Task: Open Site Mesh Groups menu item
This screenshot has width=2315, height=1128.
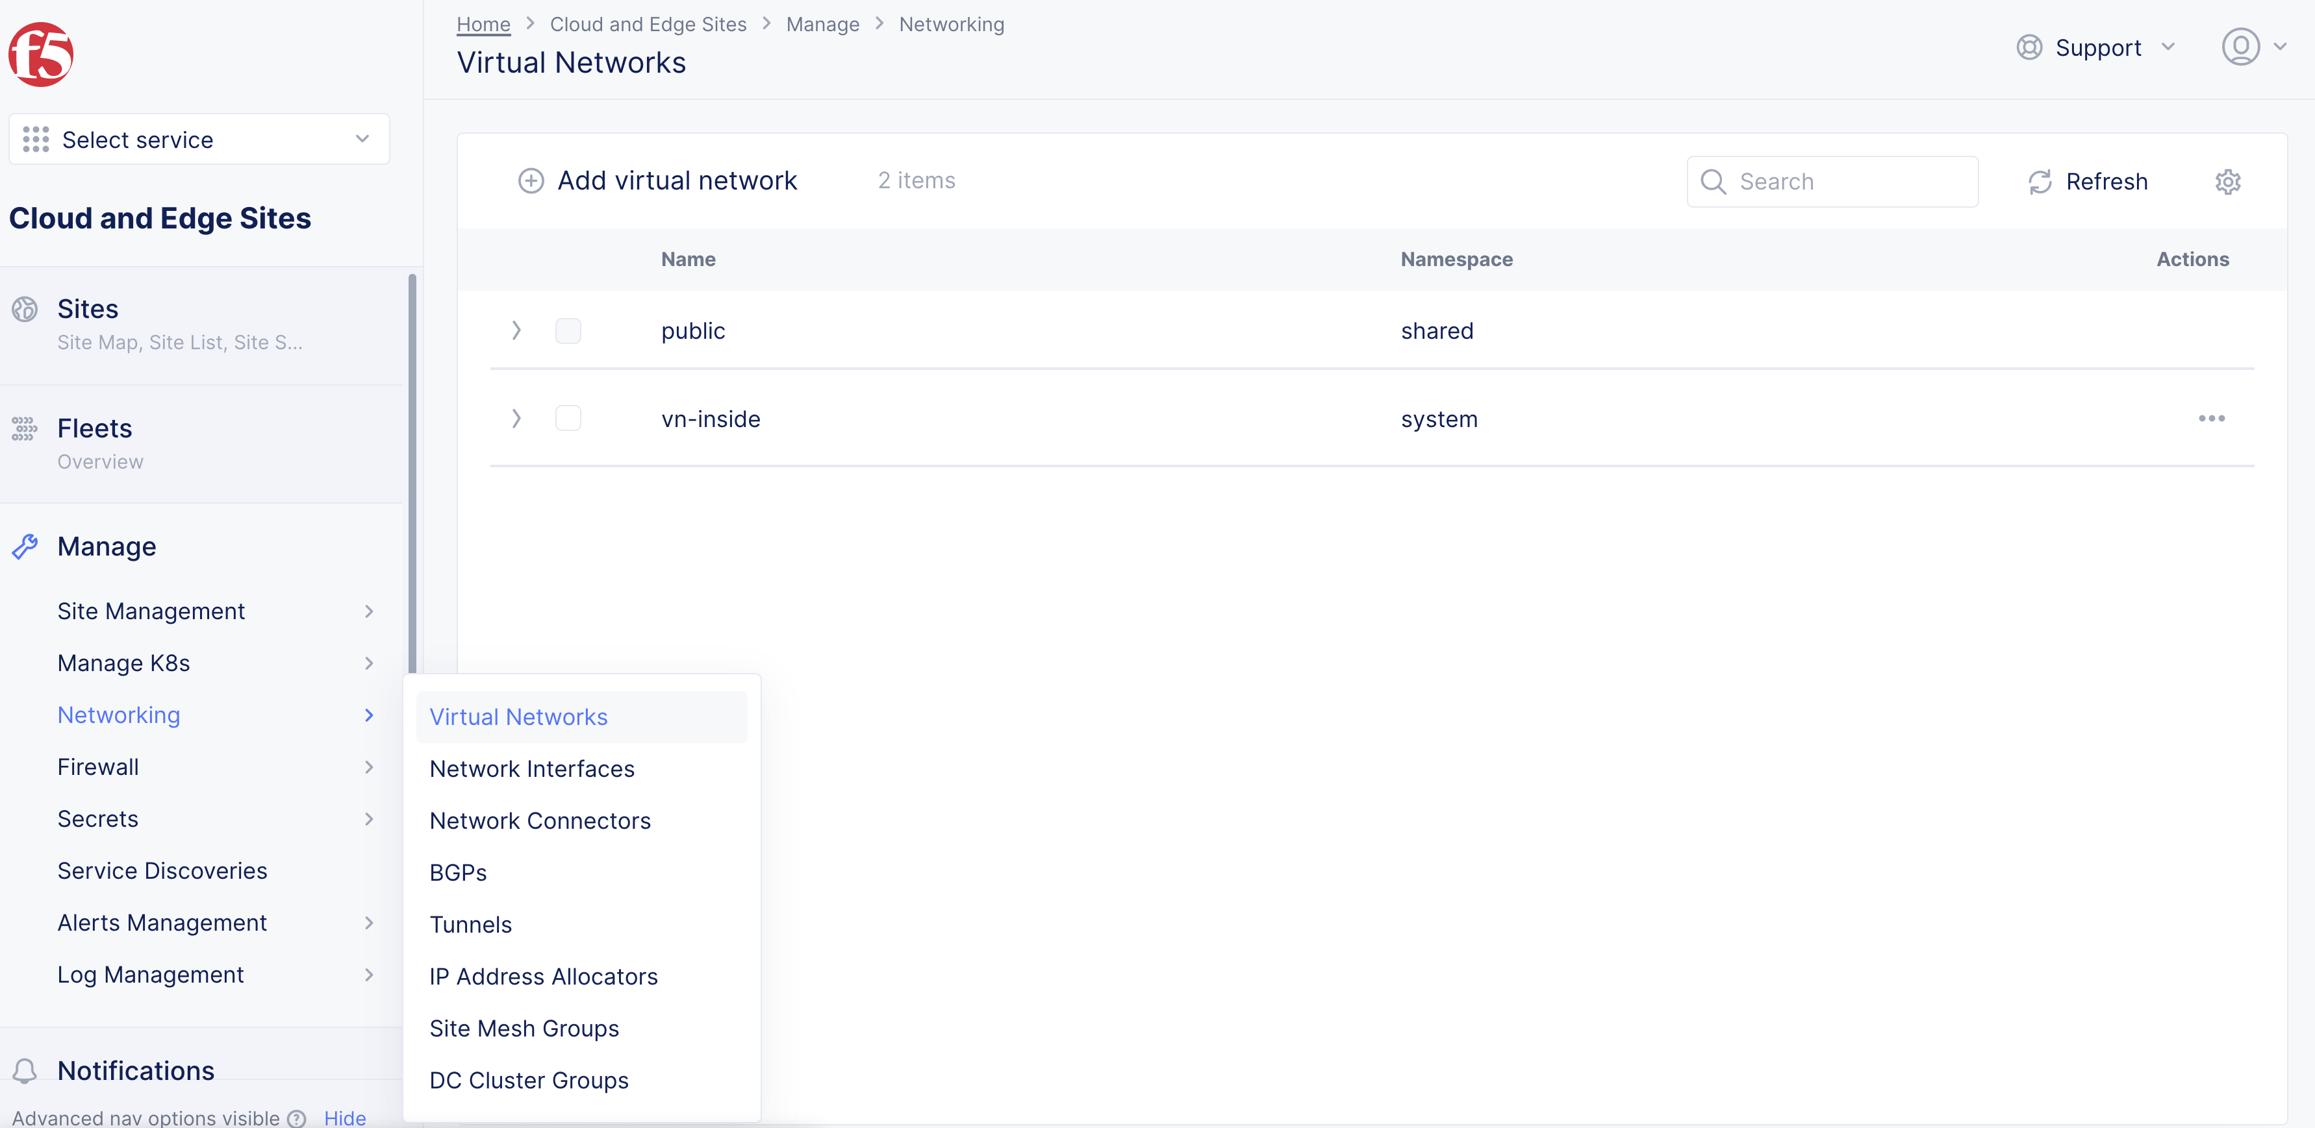Action: click(x=524, y=1028)
